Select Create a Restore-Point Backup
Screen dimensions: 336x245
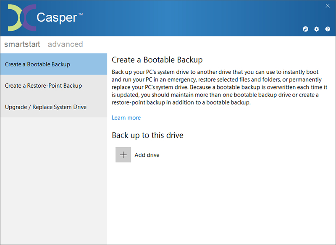(x=54, y=86)
